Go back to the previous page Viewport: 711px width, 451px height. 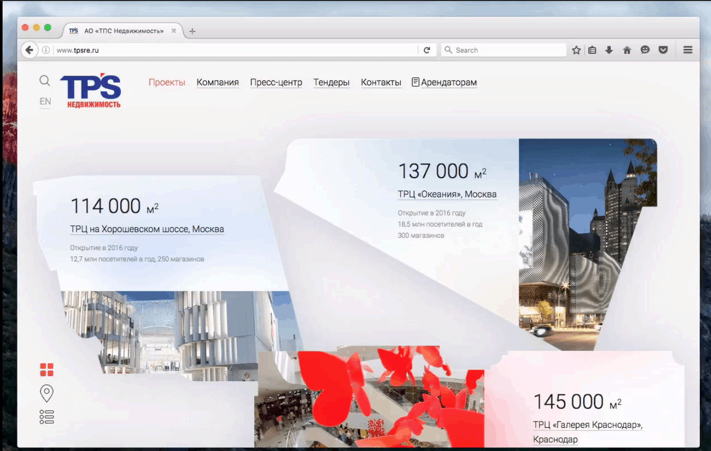[x=29, y=50]
